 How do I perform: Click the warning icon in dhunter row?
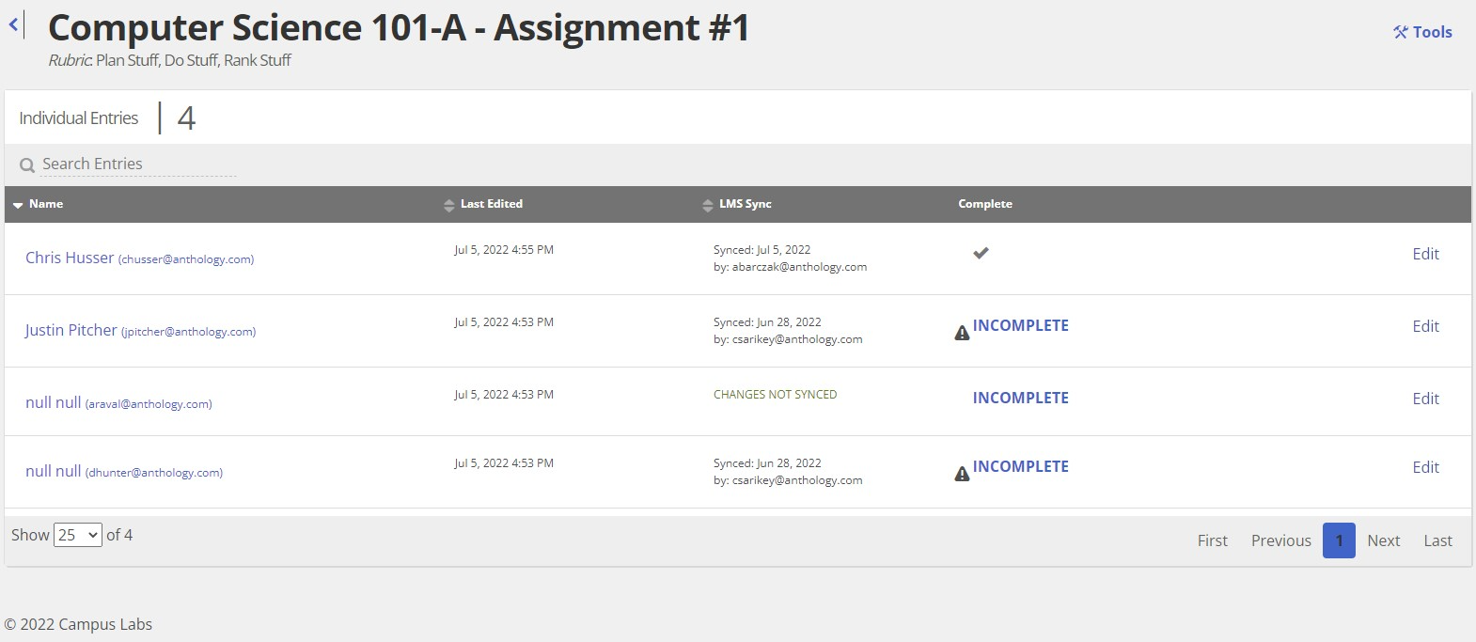pos(962,474)
